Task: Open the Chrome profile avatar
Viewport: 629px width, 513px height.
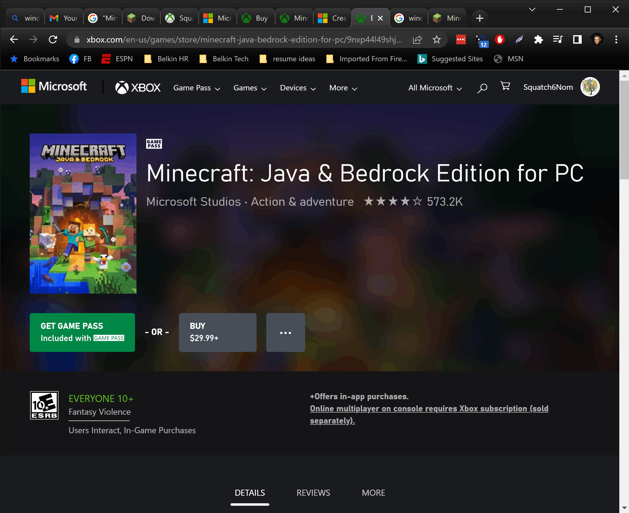Action: (x=597, y=39)
